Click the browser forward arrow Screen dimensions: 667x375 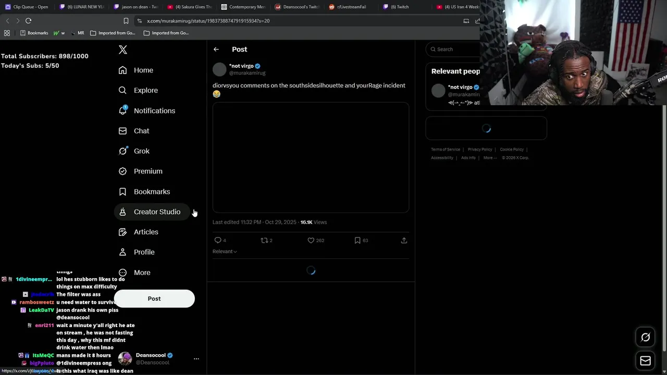click(18, 21)
